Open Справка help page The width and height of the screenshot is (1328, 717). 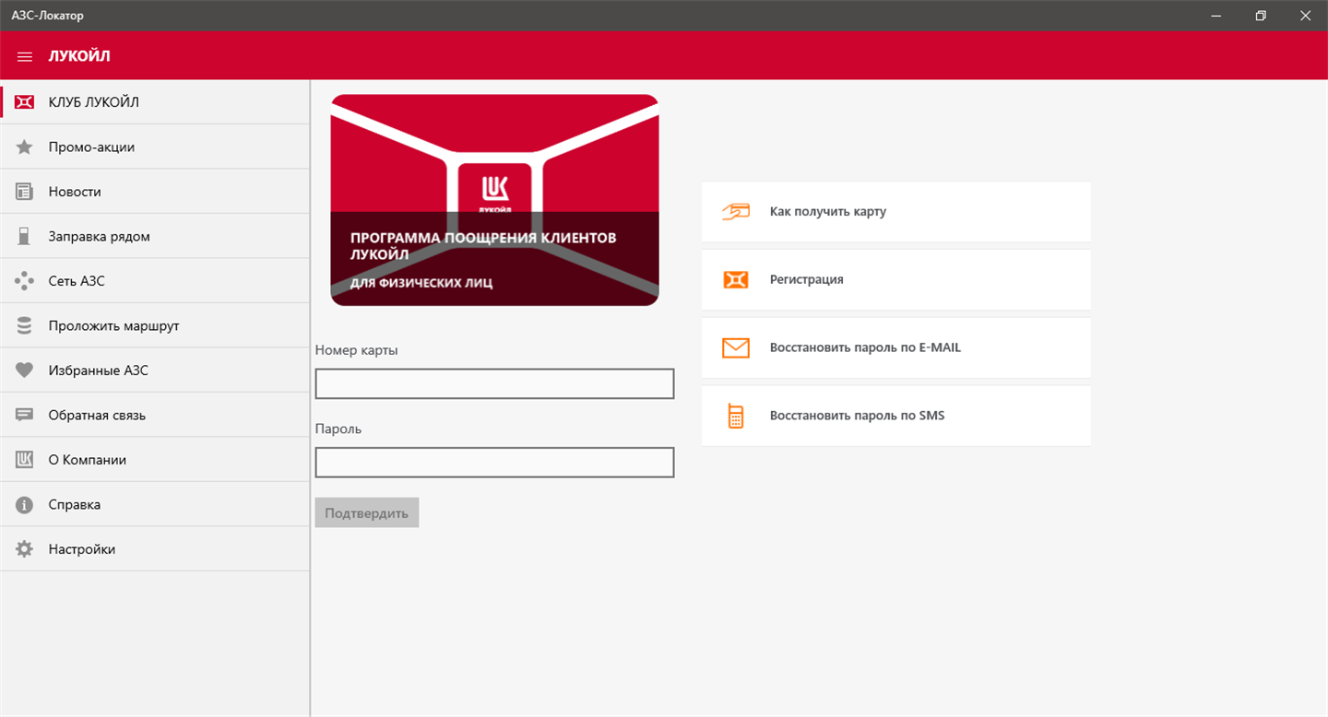(x=155, y=505)
